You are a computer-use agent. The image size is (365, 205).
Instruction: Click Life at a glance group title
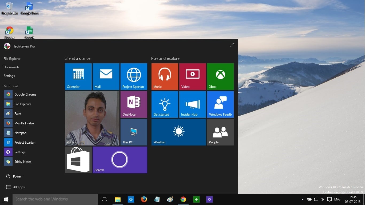tap(77, 58)
